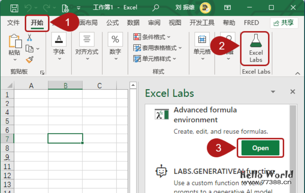Open the FRED ribbon tab
The height and width of the screenshot is (193, 305).
[x=251, y=23]
